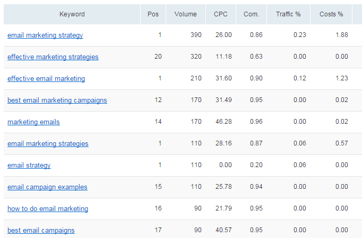Select 'how to do email marketing' link

48,208
